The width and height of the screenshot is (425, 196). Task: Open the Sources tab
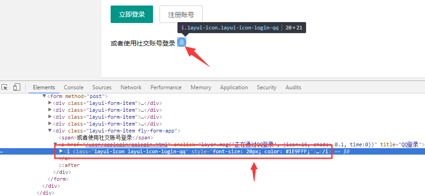102,87
